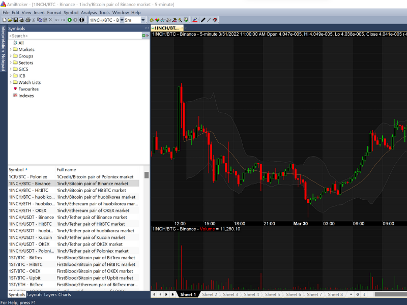Click the heart favourites toolbar icon
Viewport: 407px width, 305px height.
157,20
